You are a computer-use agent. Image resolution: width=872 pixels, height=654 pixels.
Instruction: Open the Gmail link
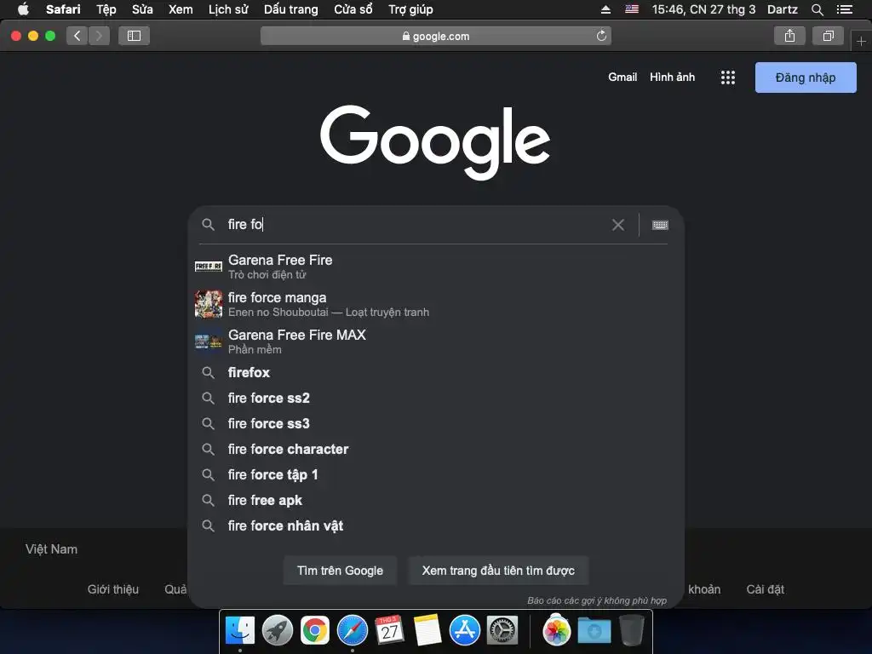click(622, 77)
